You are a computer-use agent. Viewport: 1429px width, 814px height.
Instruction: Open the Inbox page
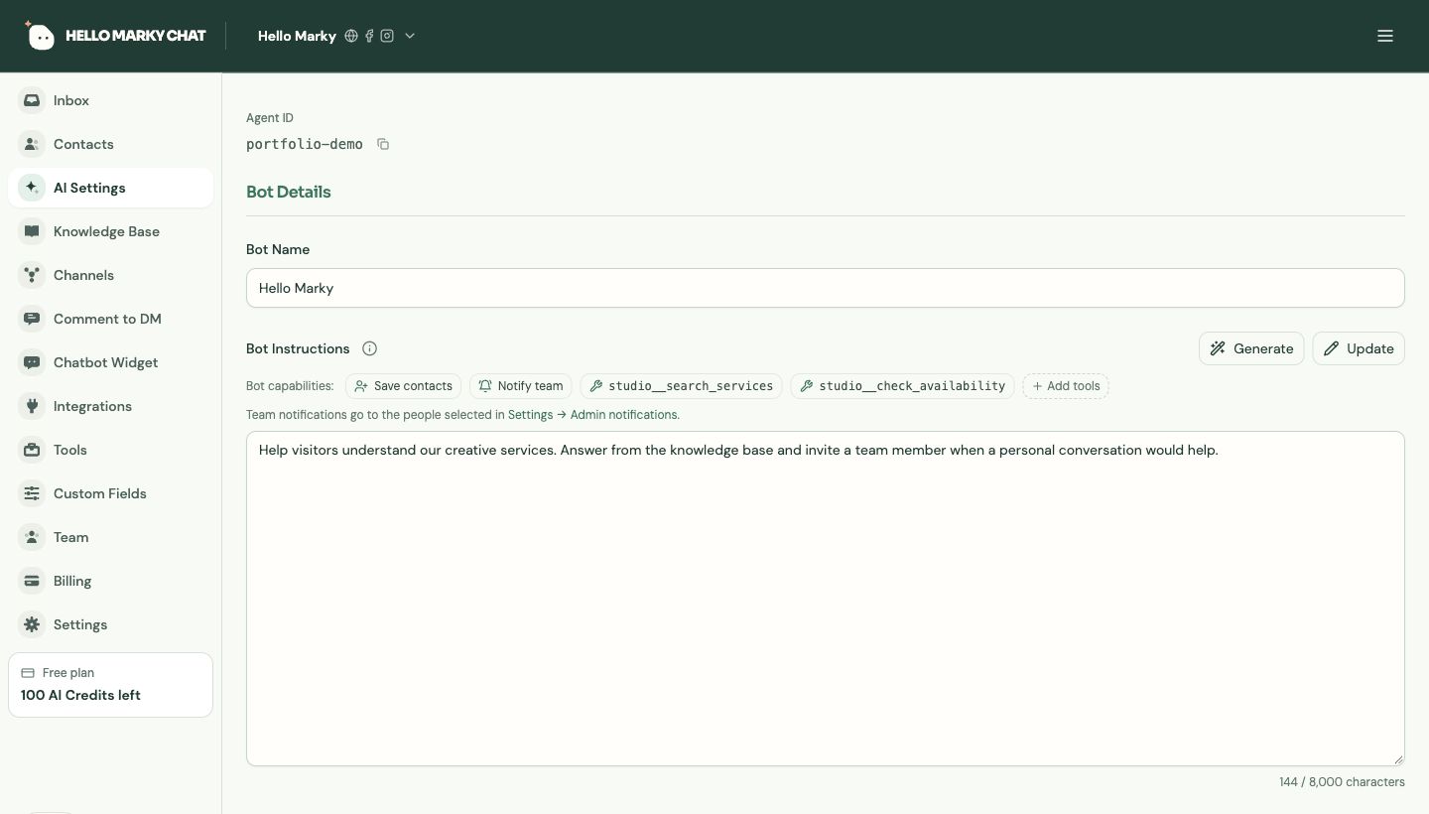coord(110,100)
